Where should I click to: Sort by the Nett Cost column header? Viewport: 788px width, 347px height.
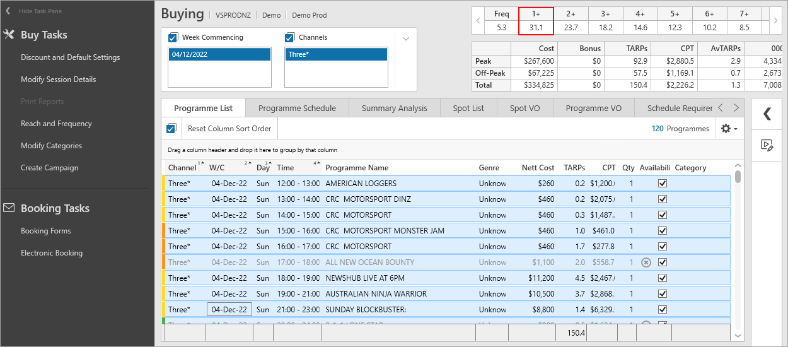coord(538,168)
